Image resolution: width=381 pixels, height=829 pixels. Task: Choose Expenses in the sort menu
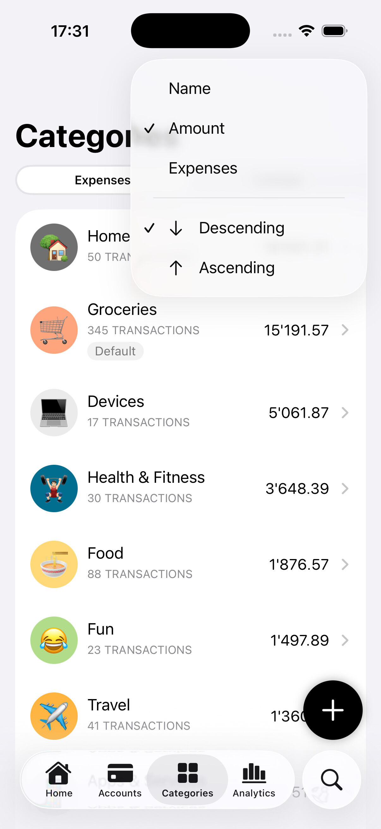(203, 168)
